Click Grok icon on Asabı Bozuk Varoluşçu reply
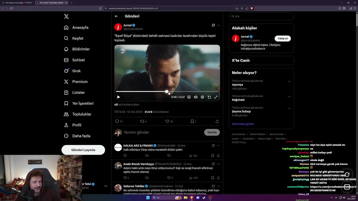This screenshot has height=201, width=358. pyautogui.click(x=213, y=164)
